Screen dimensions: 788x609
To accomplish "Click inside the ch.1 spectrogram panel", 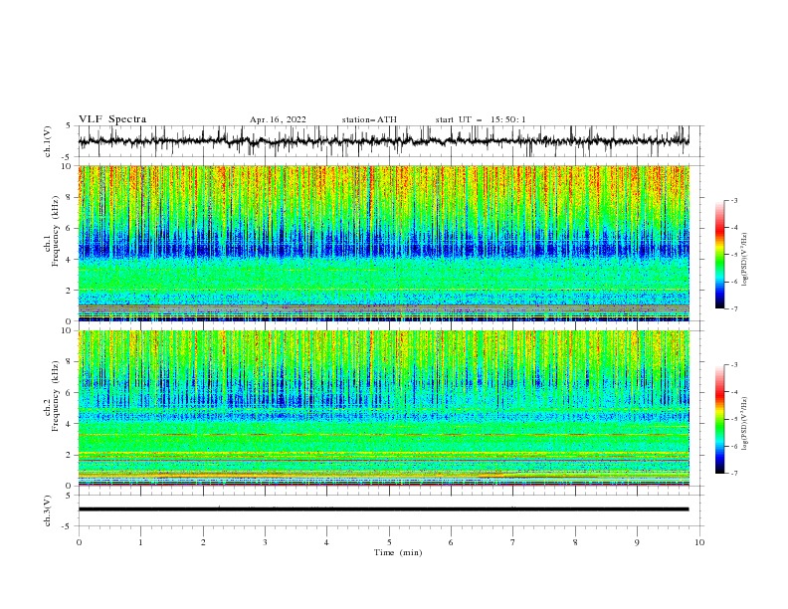I will click(383, 243).
